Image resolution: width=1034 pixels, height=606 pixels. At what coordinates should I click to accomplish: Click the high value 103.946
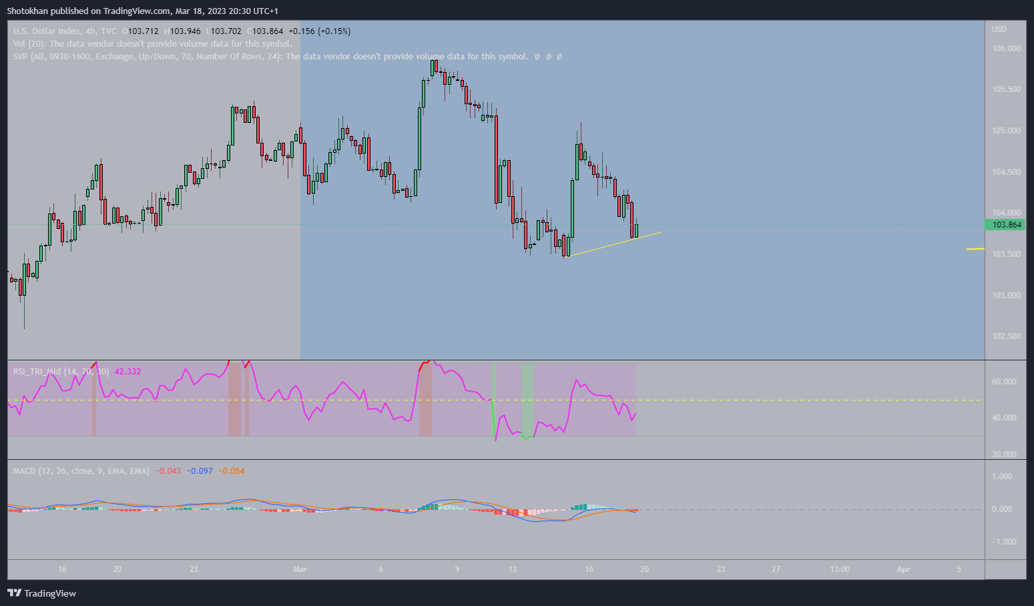coord(186,31)
